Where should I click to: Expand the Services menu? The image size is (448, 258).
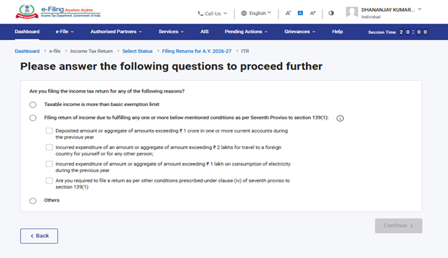tap(171, 32)
